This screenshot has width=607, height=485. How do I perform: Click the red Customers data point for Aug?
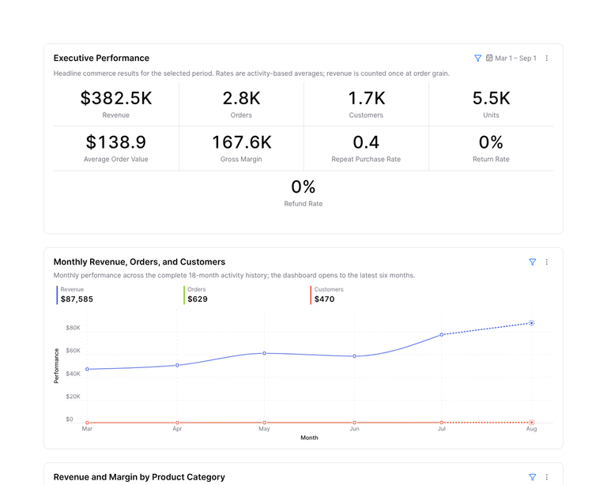point(531,423)
